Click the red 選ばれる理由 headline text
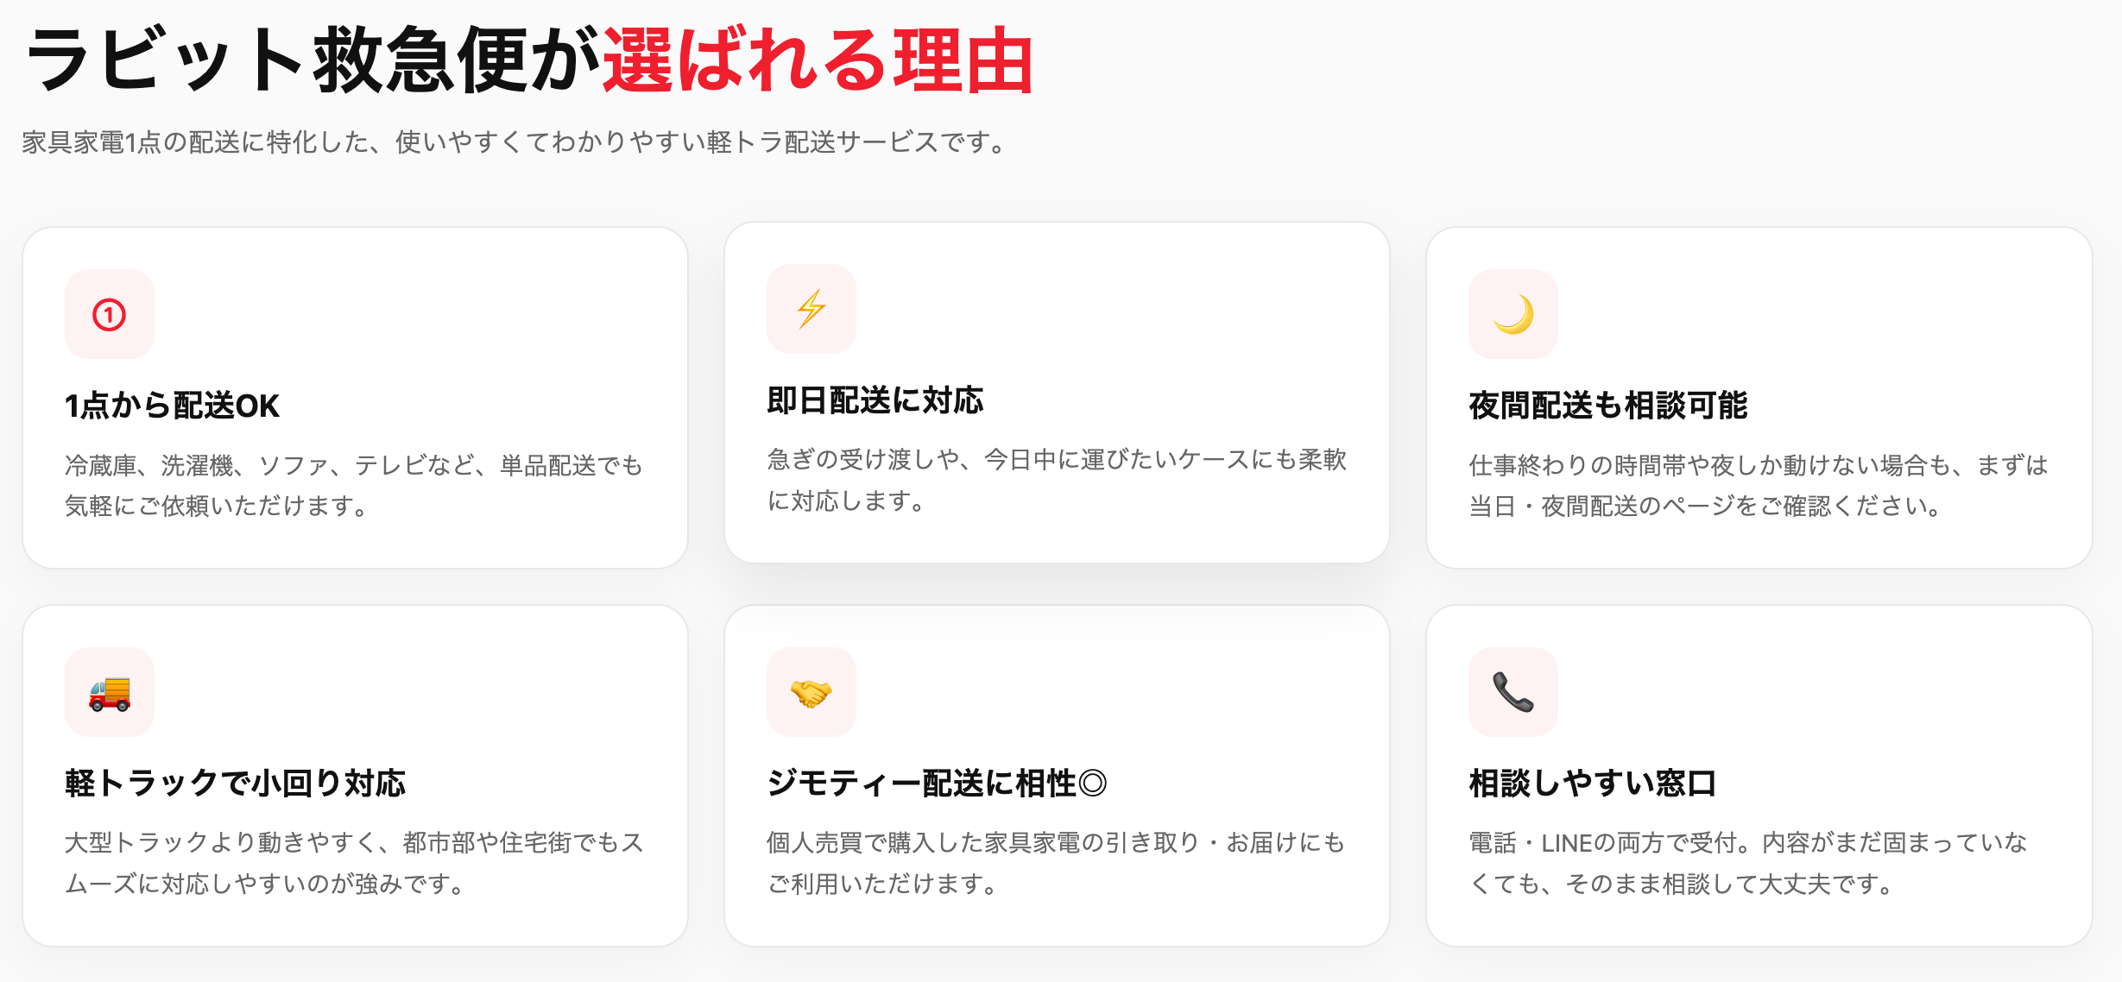Viewport: 2122px width, 982px height. click(818, 60)
